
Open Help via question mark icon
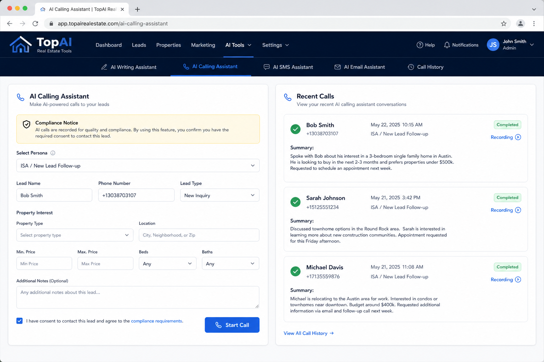[x=420, y=45]
